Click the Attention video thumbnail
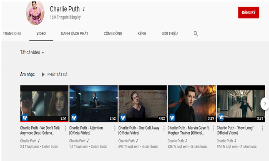This screenshot has width=269, height=161. (93, 104)
